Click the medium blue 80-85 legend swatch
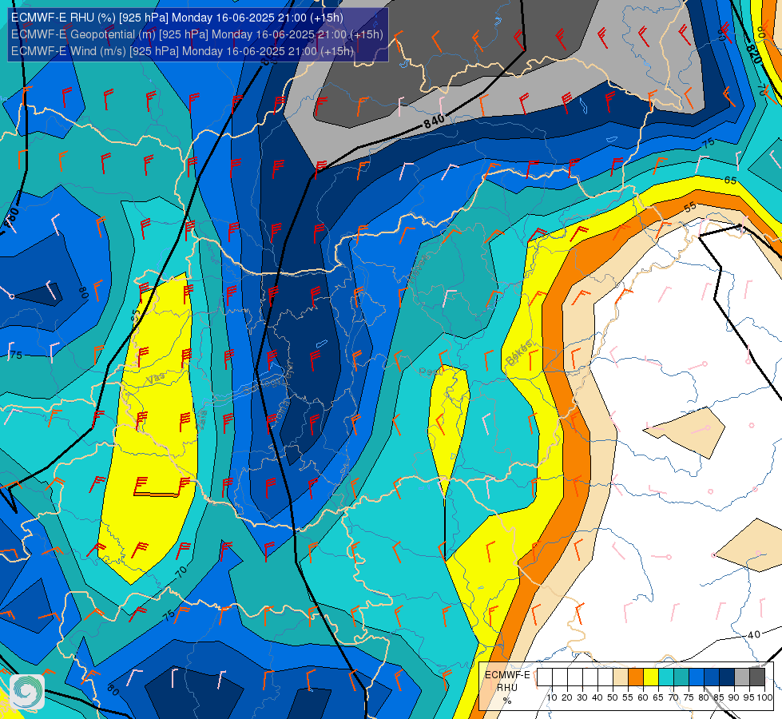Screen dimensions: 782x719 711,677
